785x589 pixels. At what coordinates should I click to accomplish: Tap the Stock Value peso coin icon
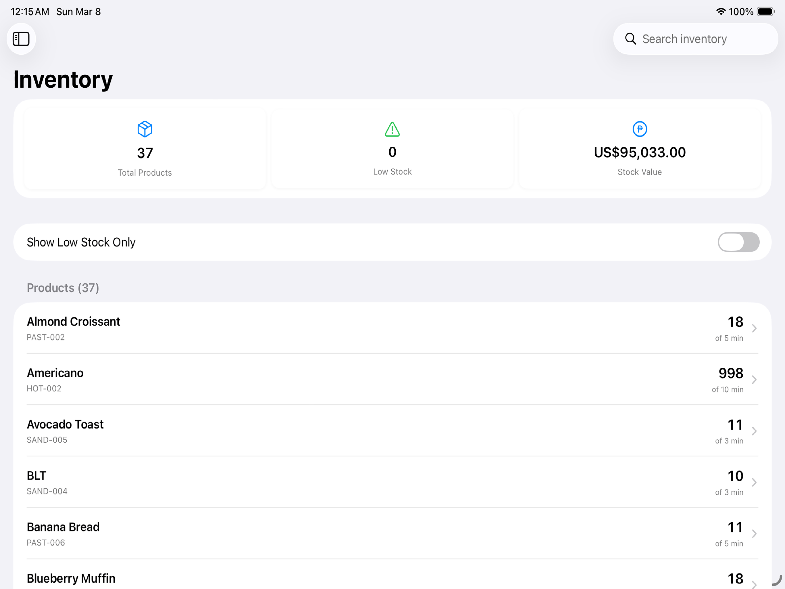click(x=640, y=129)
